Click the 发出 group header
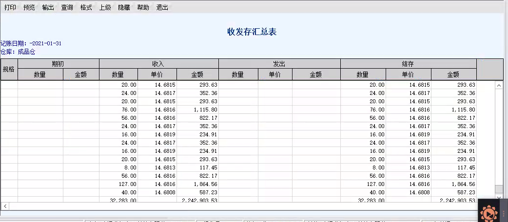 (279, 64)
